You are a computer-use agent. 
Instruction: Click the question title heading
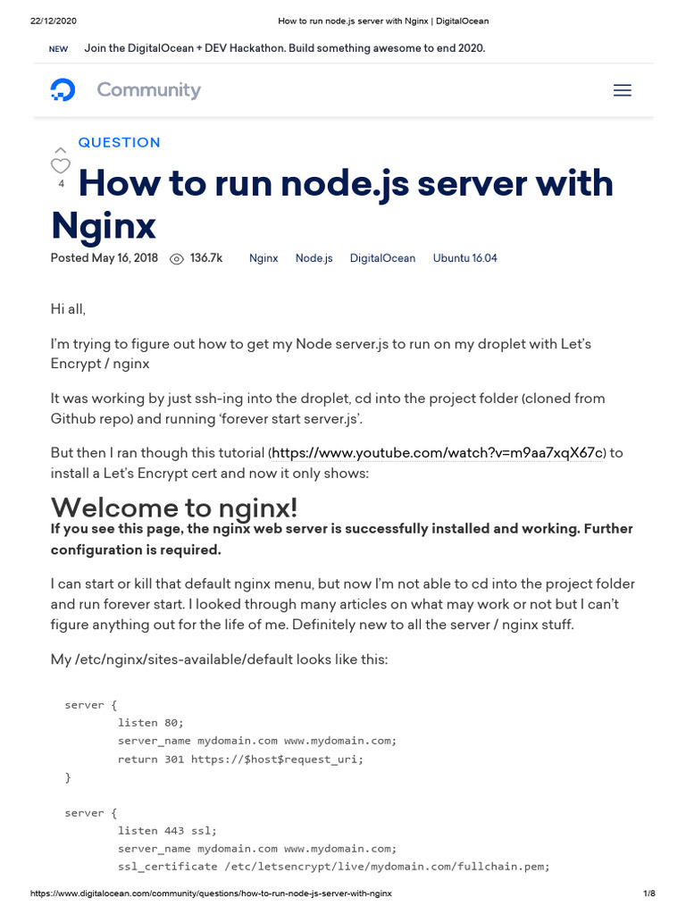pyautogui.click(x=332, y=204)
